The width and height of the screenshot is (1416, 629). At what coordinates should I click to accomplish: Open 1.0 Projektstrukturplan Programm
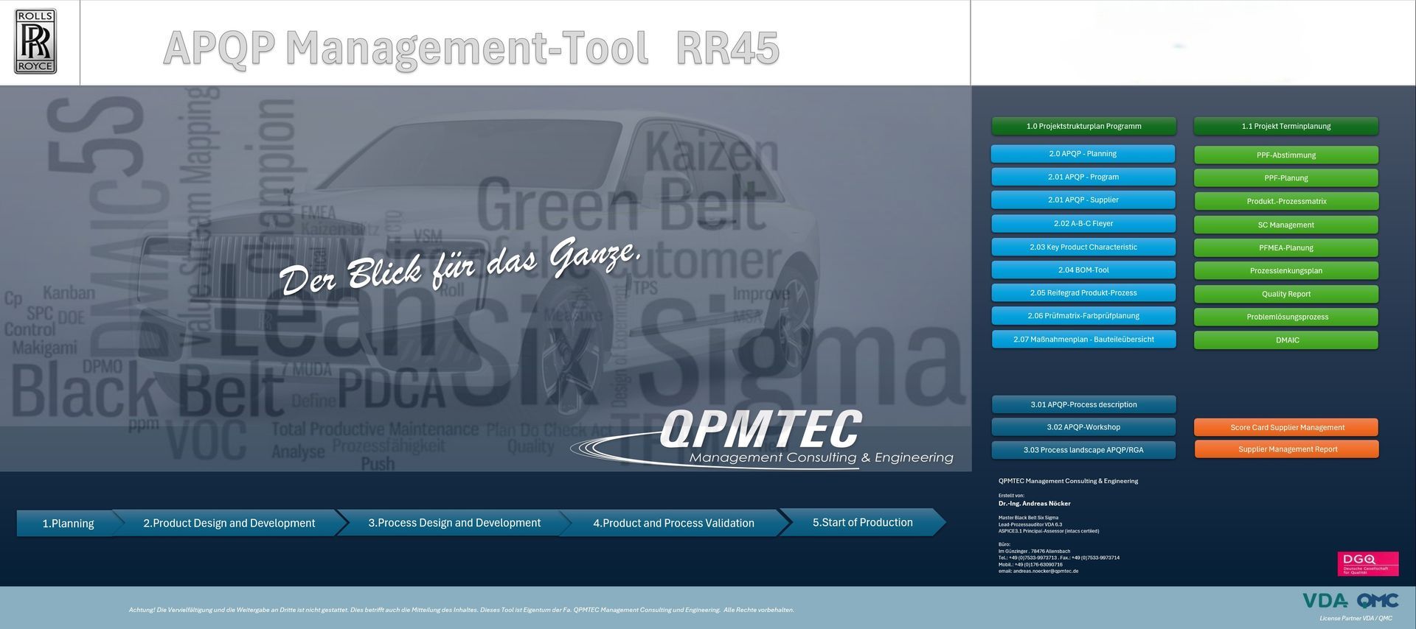[1083, 126]
